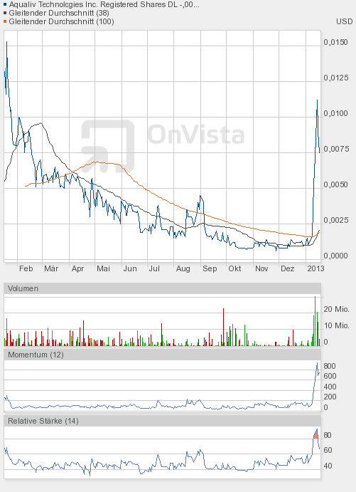Click the 60 relative strength axis value
The height and width of the screenshot is (492, 356).
click(x=328, y=450)
